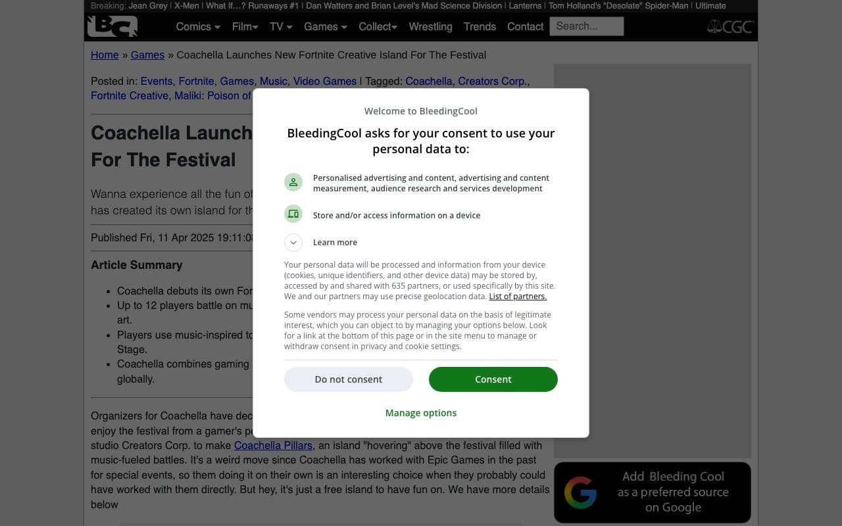Open the Collect dropdown menu
Image resolution: width=842 pixels, height=526 pixels.
tap(378, 26)
